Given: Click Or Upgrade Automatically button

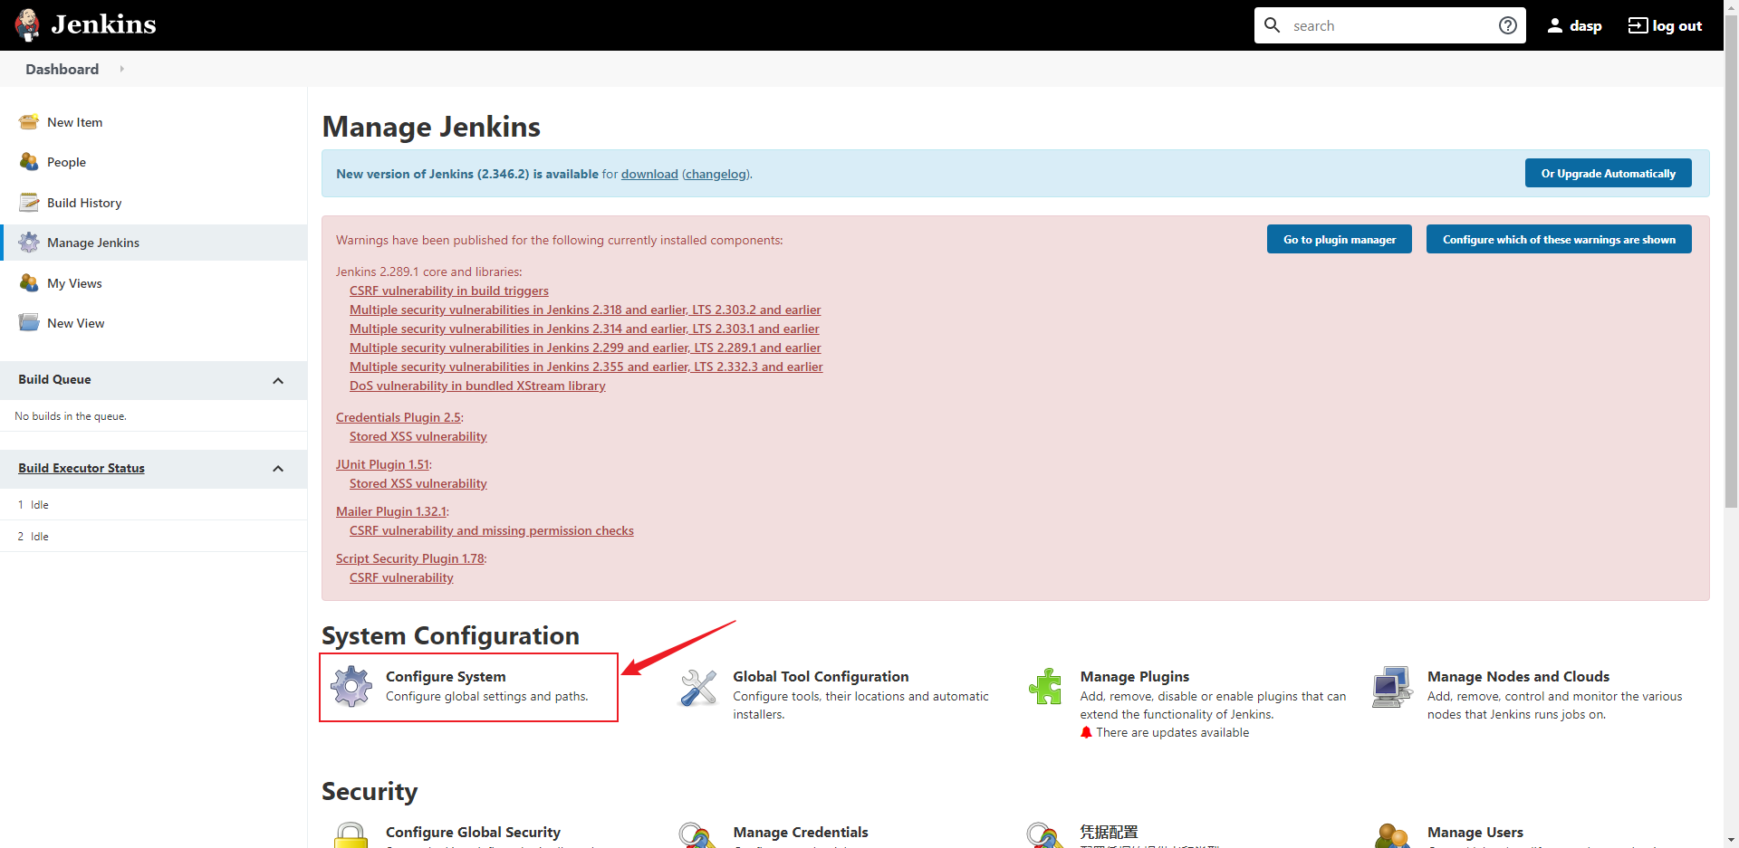Looking at the screenshot, I should coord(1608,173).
